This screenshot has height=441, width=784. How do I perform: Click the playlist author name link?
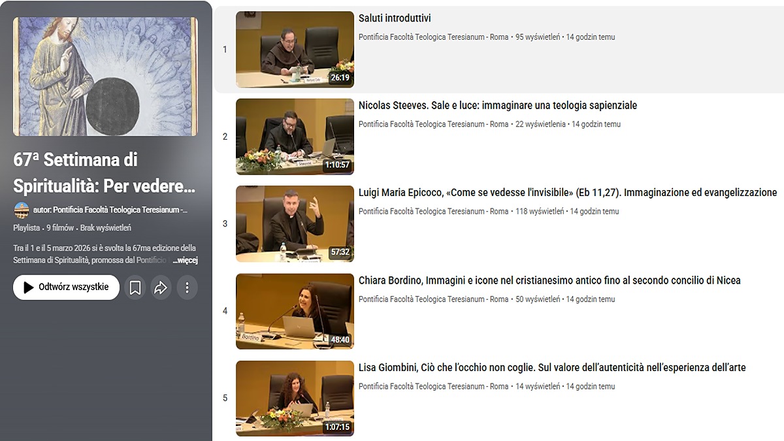(111, 210)
